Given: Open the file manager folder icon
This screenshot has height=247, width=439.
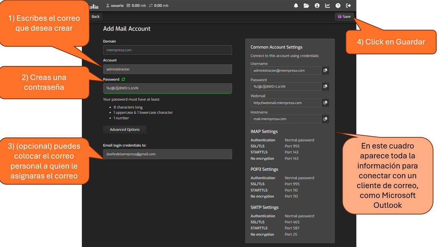Looking at the screenshot, I should tap(306, 6).
